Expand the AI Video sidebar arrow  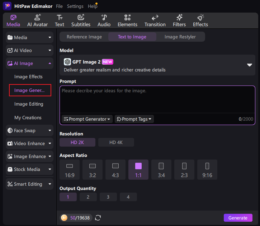tap(50, 50)
